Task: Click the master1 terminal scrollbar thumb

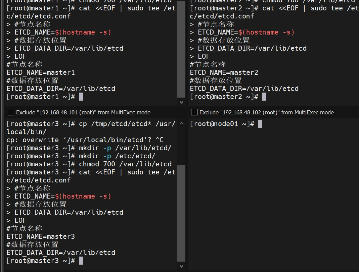Action: [x=181, y=50]
